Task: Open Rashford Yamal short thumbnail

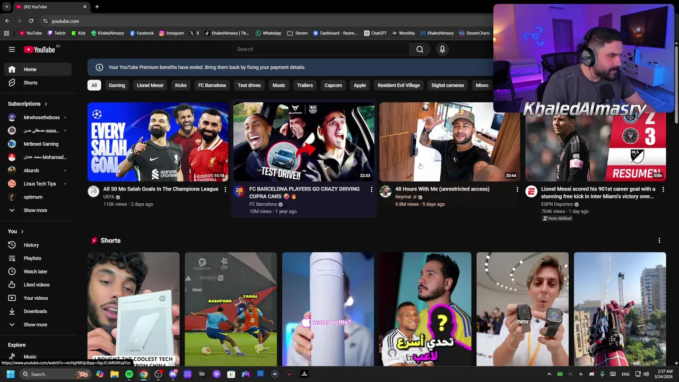Action: coord(231,309)
